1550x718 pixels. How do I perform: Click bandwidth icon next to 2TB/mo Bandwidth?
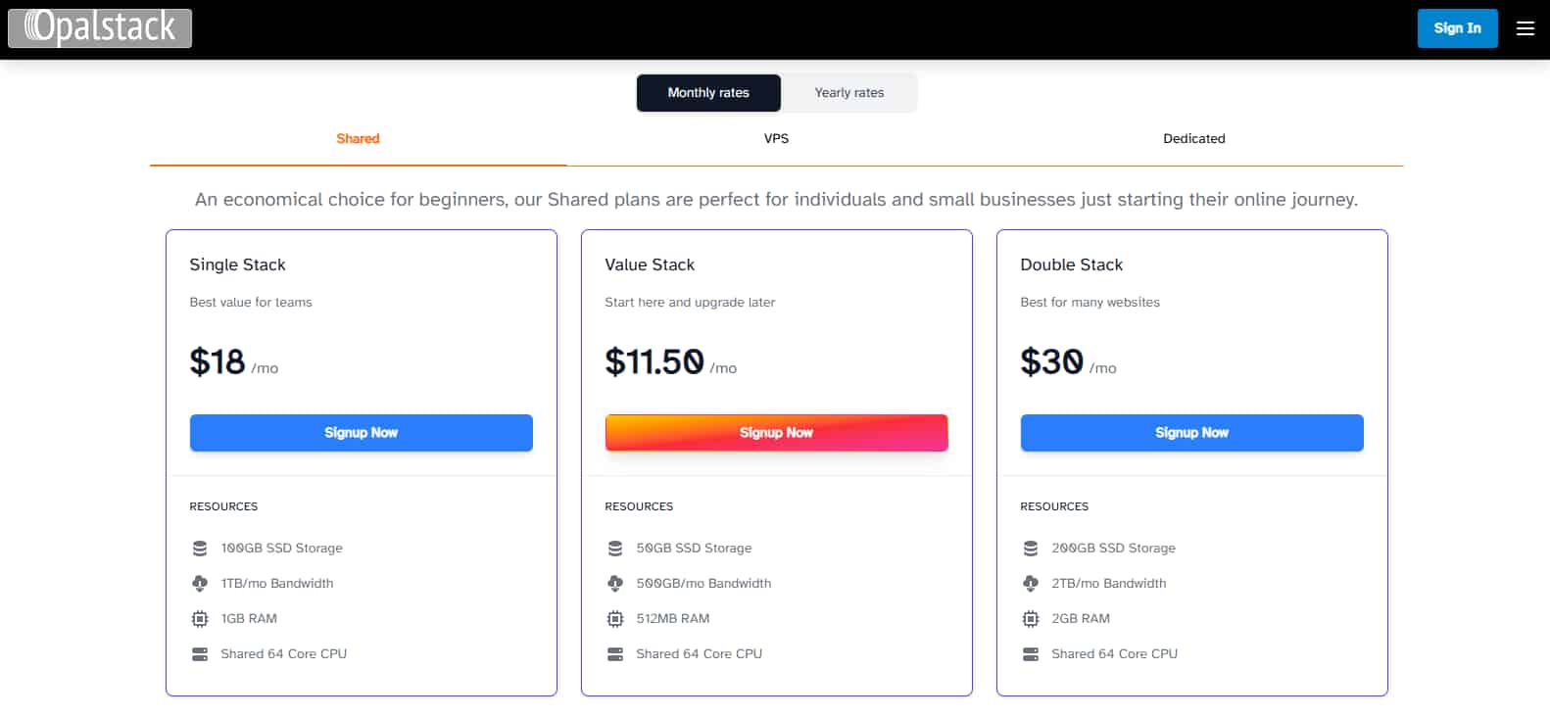pyautogui.click(x=1031, y=584)
